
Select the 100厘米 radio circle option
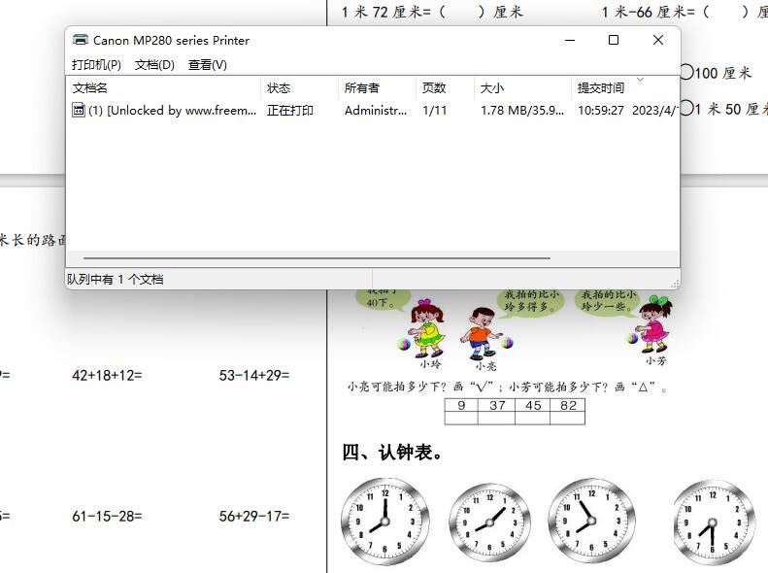(687, 72)
